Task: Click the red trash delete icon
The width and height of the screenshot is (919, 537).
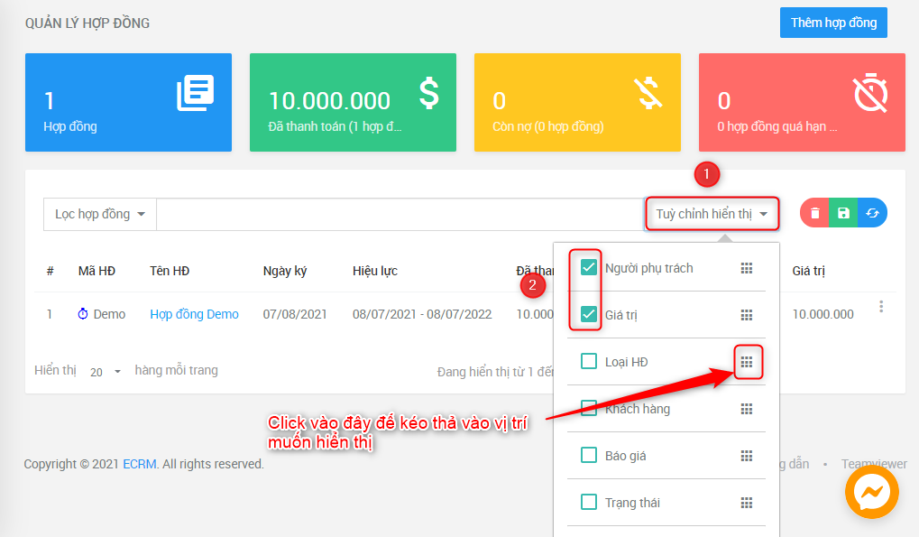Action: click(x=815, y=213)
